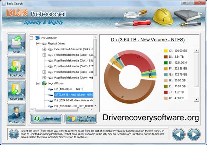Click the blue info icon

14,134
